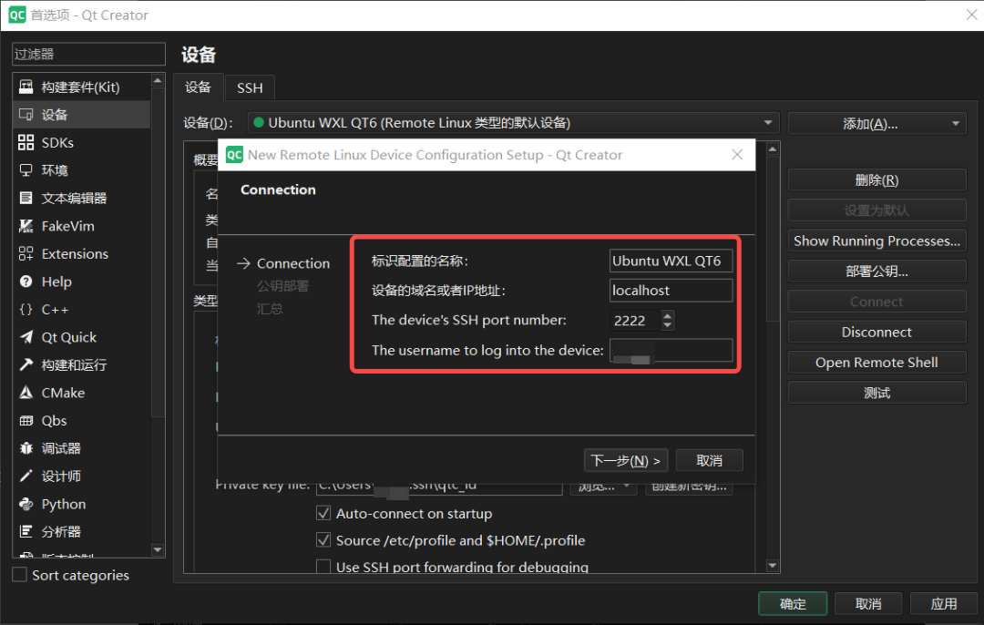Click the Disconnect button
Viewport: 984px width, 625px height.
(x=876, y=332)
